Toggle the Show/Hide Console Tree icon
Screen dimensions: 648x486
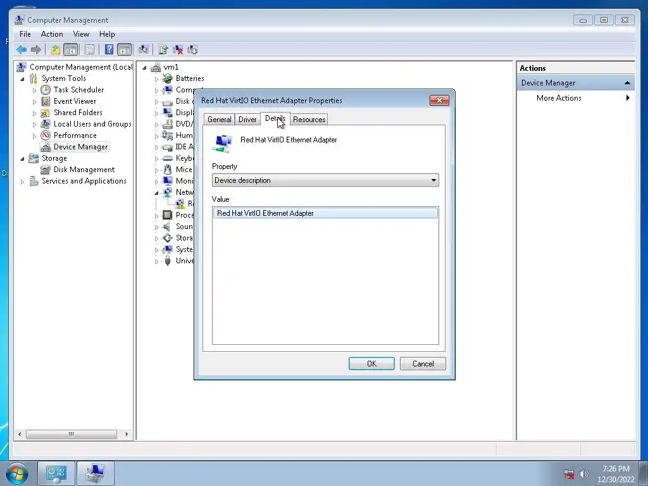pyautogui.click(x=71, y=50)
